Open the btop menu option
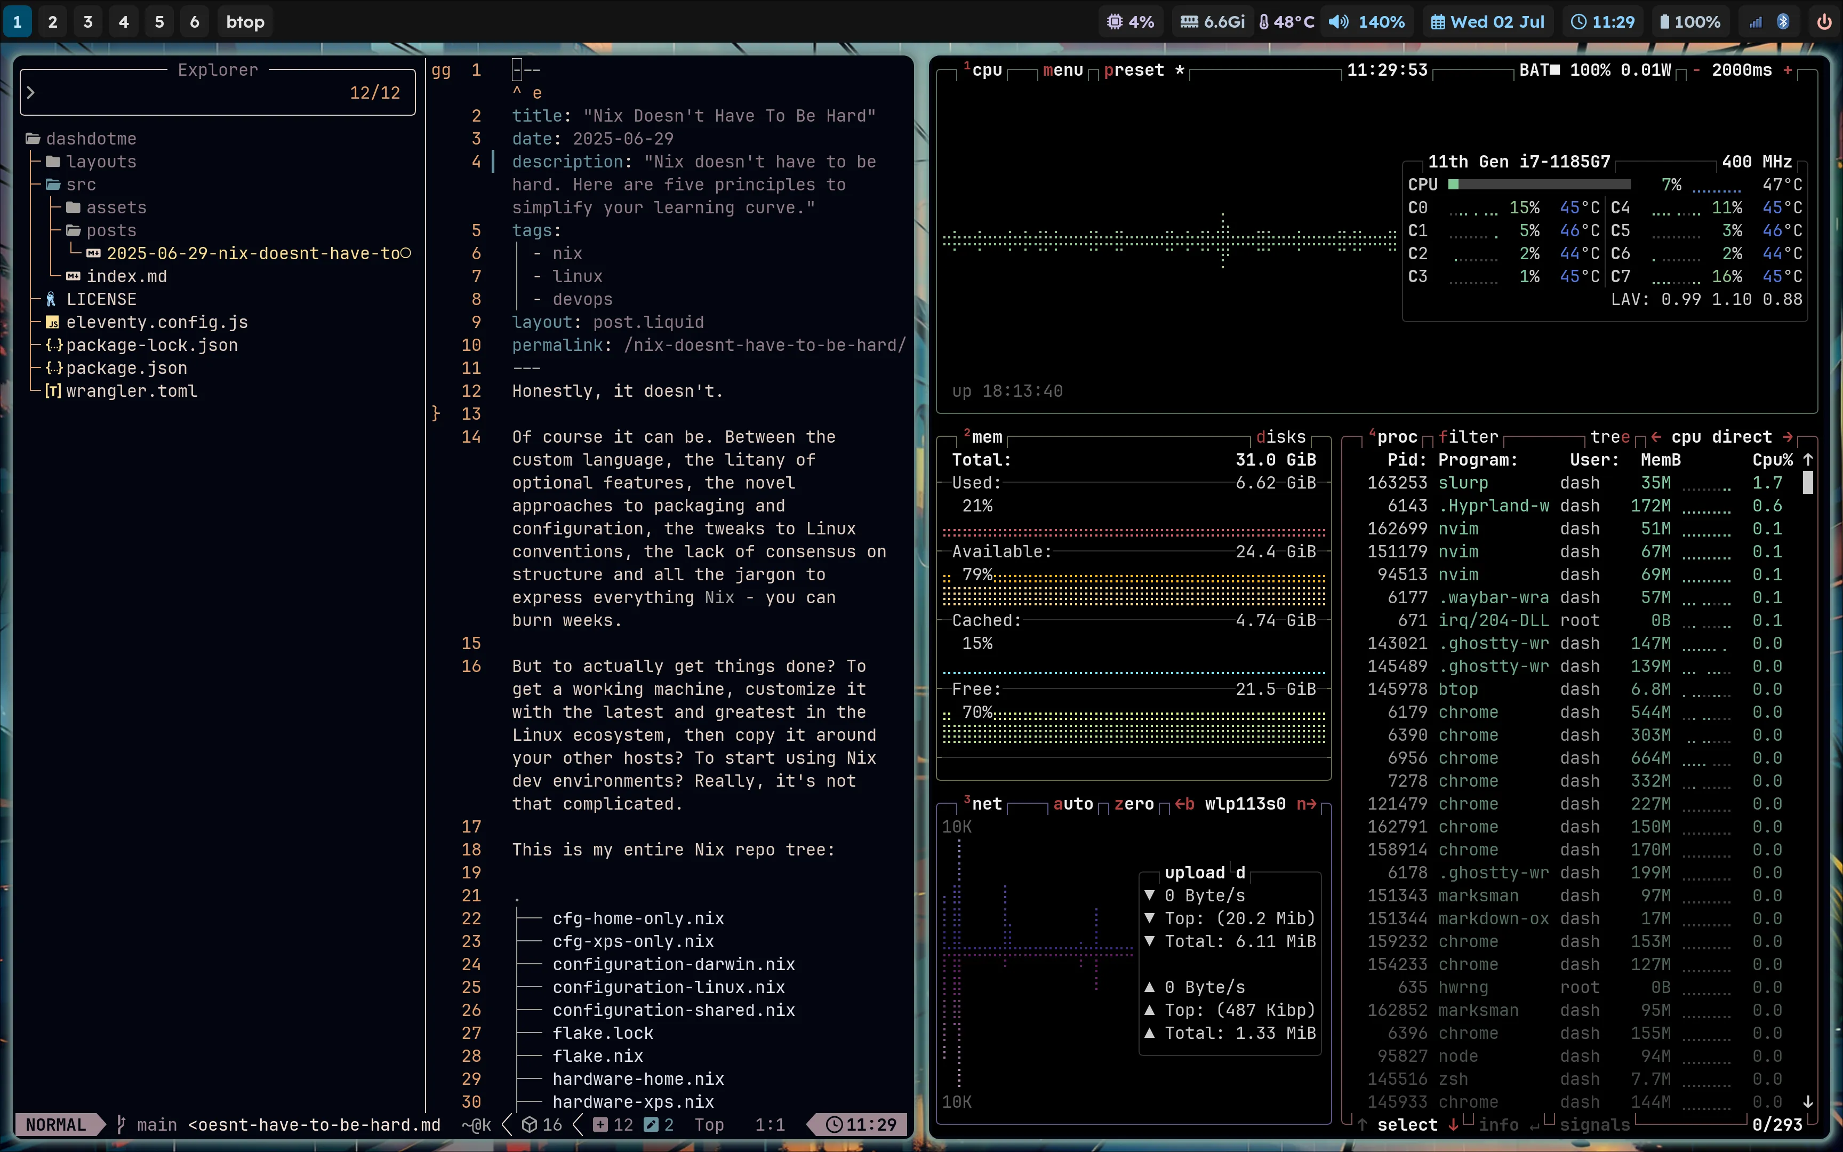Image resolution: width=1843 pixels, height=1152 pixels. [1063, 70]
